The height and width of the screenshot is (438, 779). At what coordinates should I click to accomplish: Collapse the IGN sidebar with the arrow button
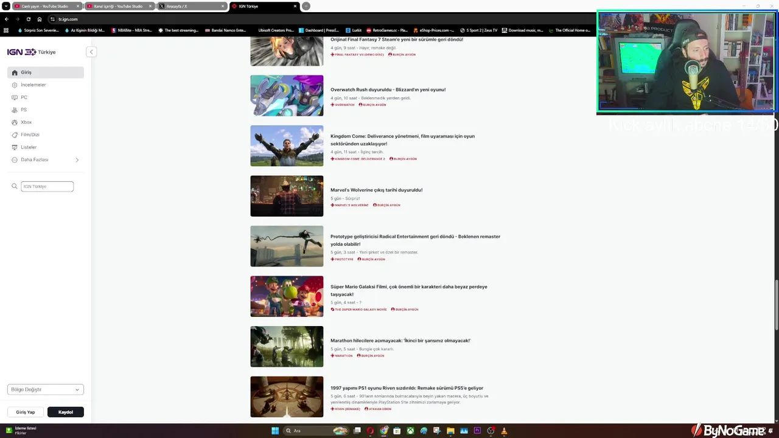point(91,52)
